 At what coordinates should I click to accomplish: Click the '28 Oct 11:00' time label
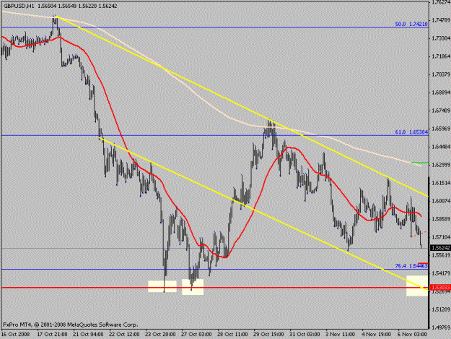click(x=232, y=334)
